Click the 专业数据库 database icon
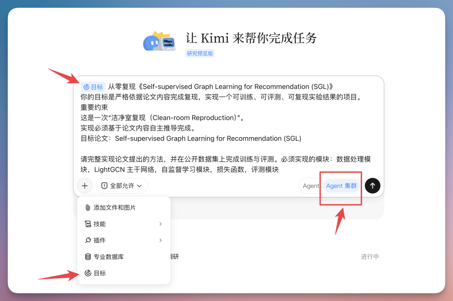This screenshot has width=453, height=301. click(88, 257)
